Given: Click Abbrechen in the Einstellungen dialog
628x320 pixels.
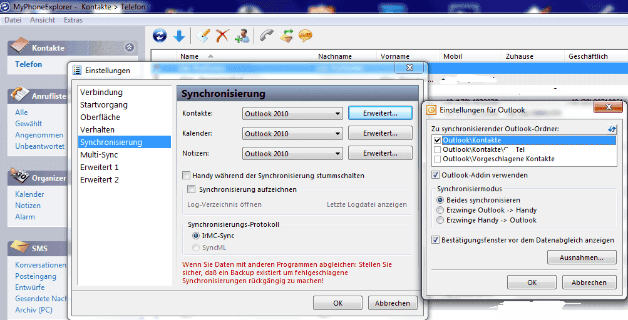Looking at the screenshot, I should pos(393,303).
